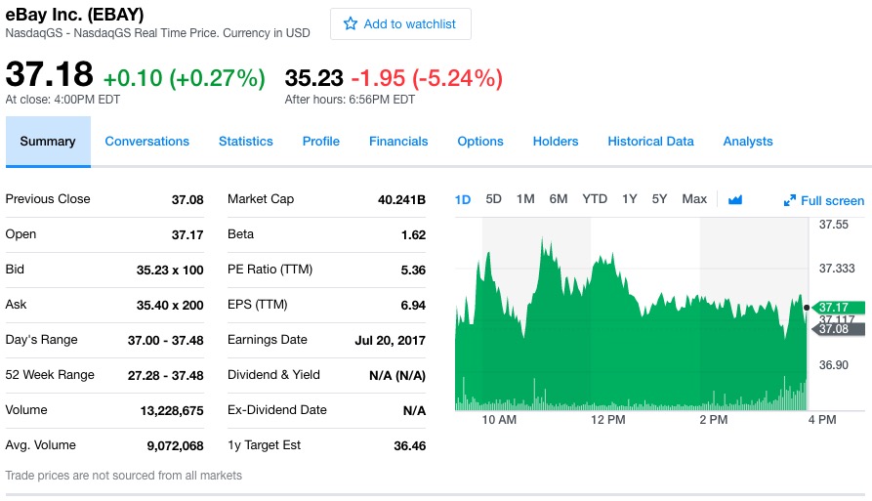
Task: View the Options tab
Action: point(480,142)
